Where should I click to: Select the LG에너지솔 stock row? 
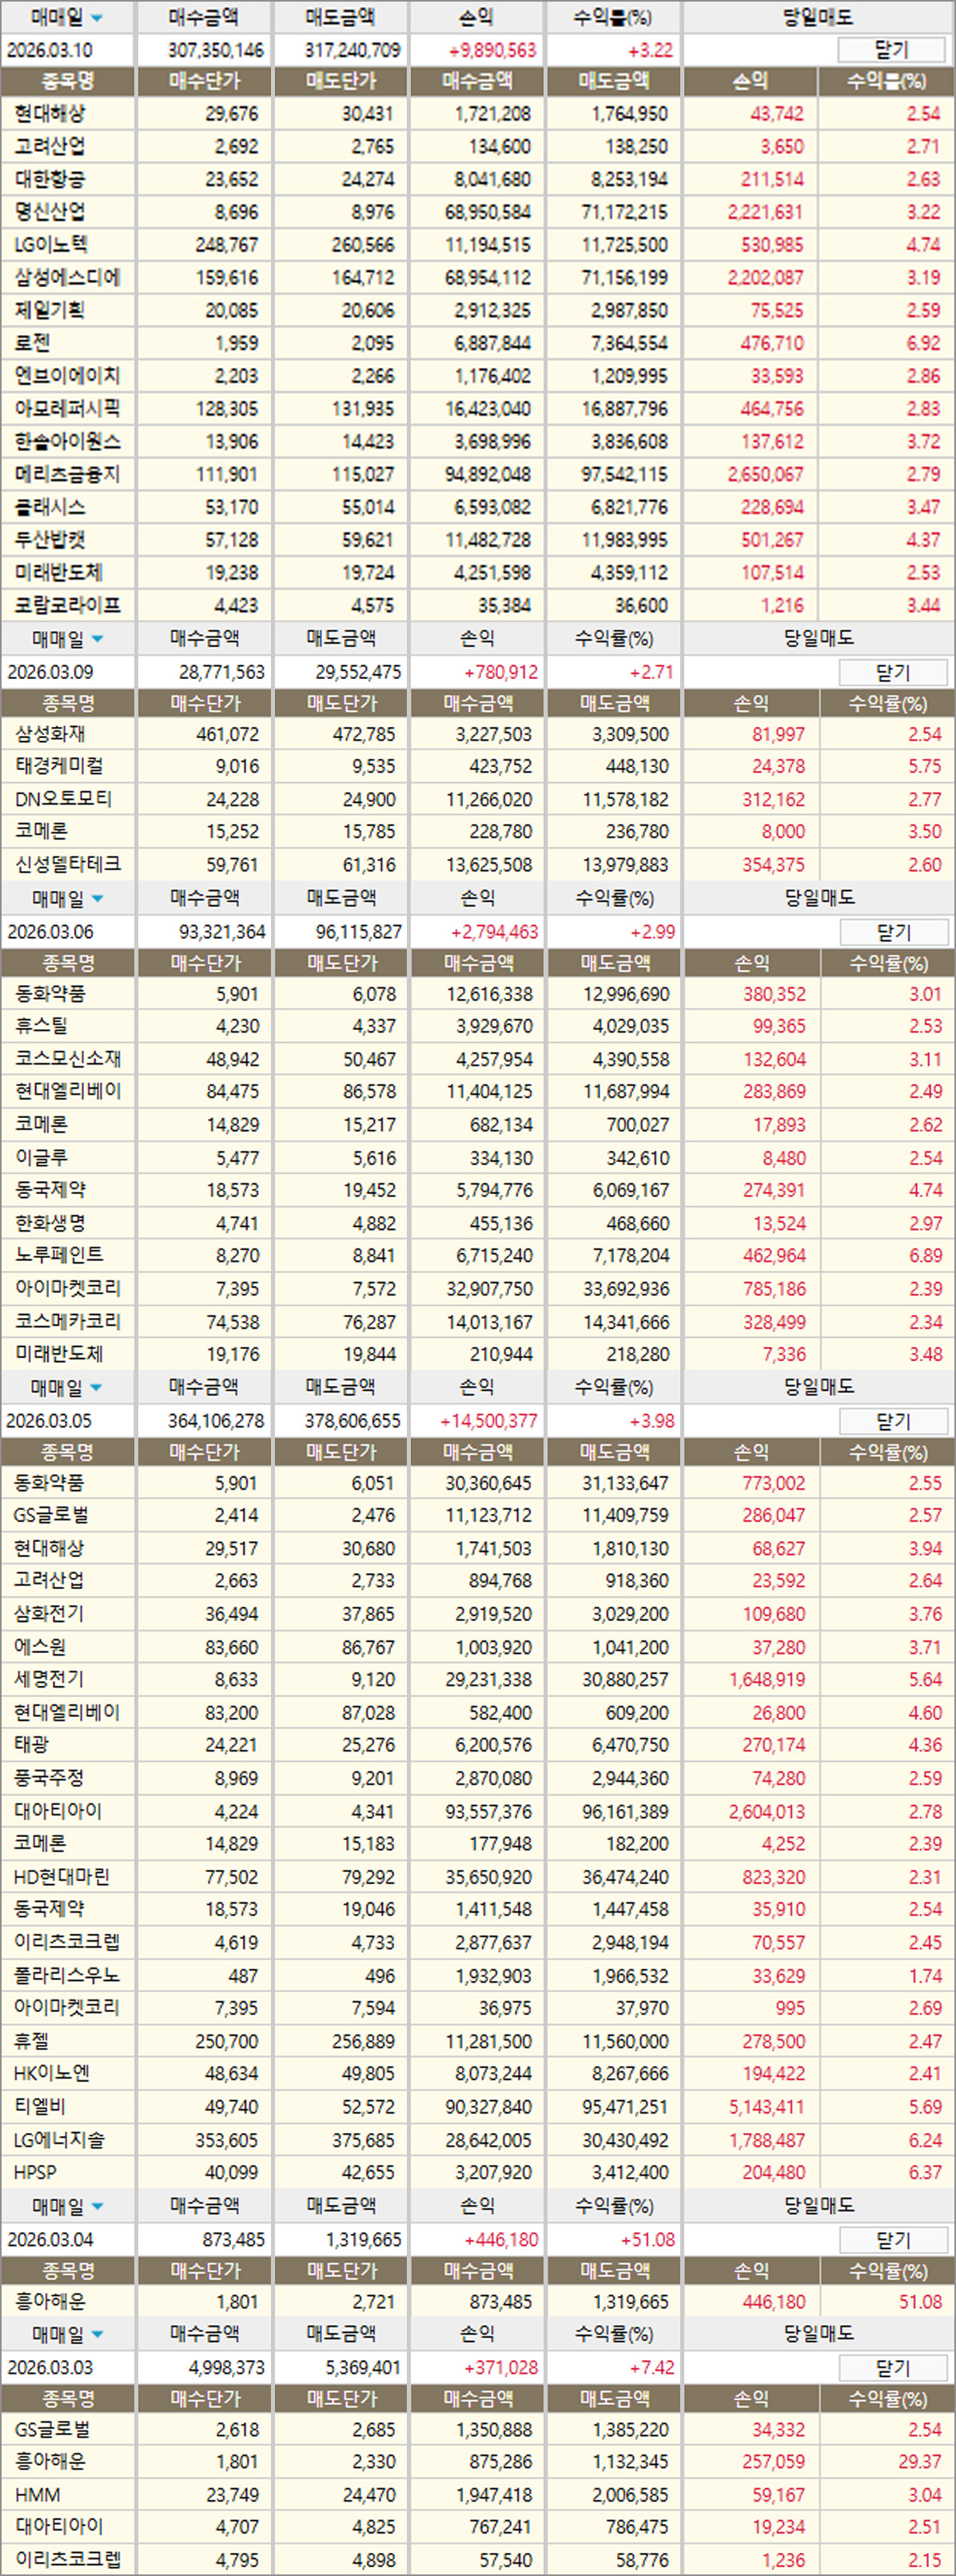tap(59, 2139)
